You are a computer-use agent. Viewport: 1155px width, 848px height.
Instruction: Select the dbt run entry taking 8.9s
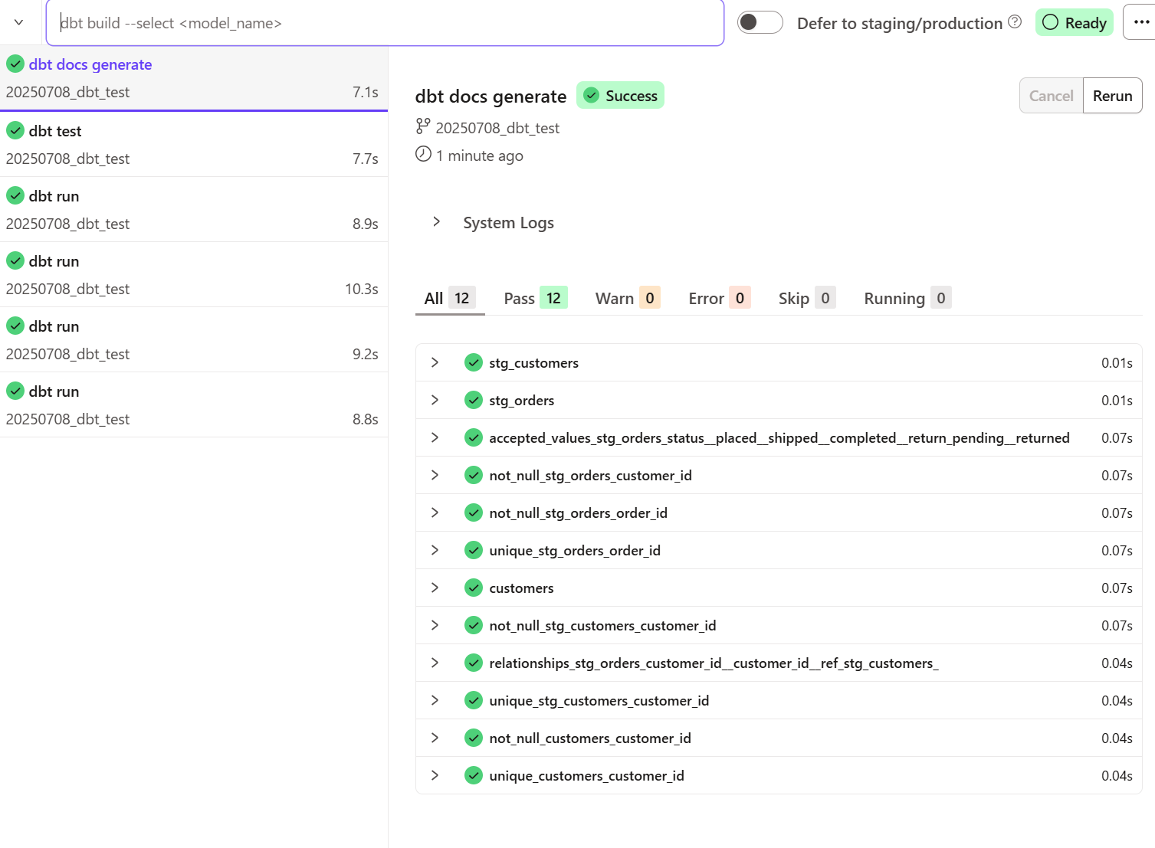(x=193, y=210)
